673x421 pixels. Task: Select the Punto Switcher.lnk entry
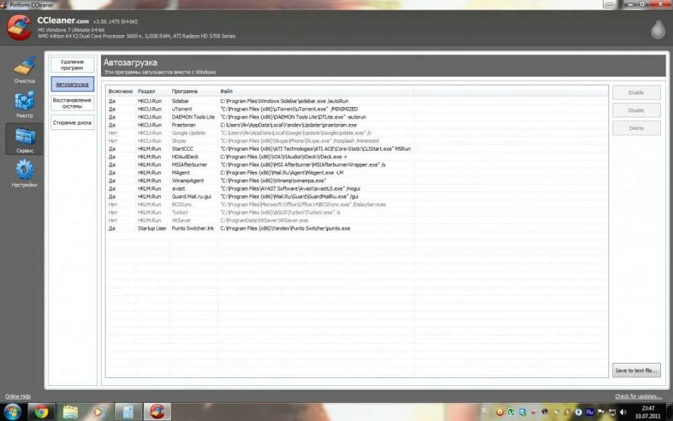(357, 228)
